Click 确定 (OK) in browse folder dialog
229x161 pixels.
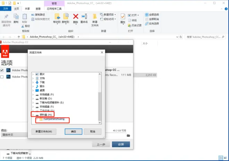click(x=74, y=132)
